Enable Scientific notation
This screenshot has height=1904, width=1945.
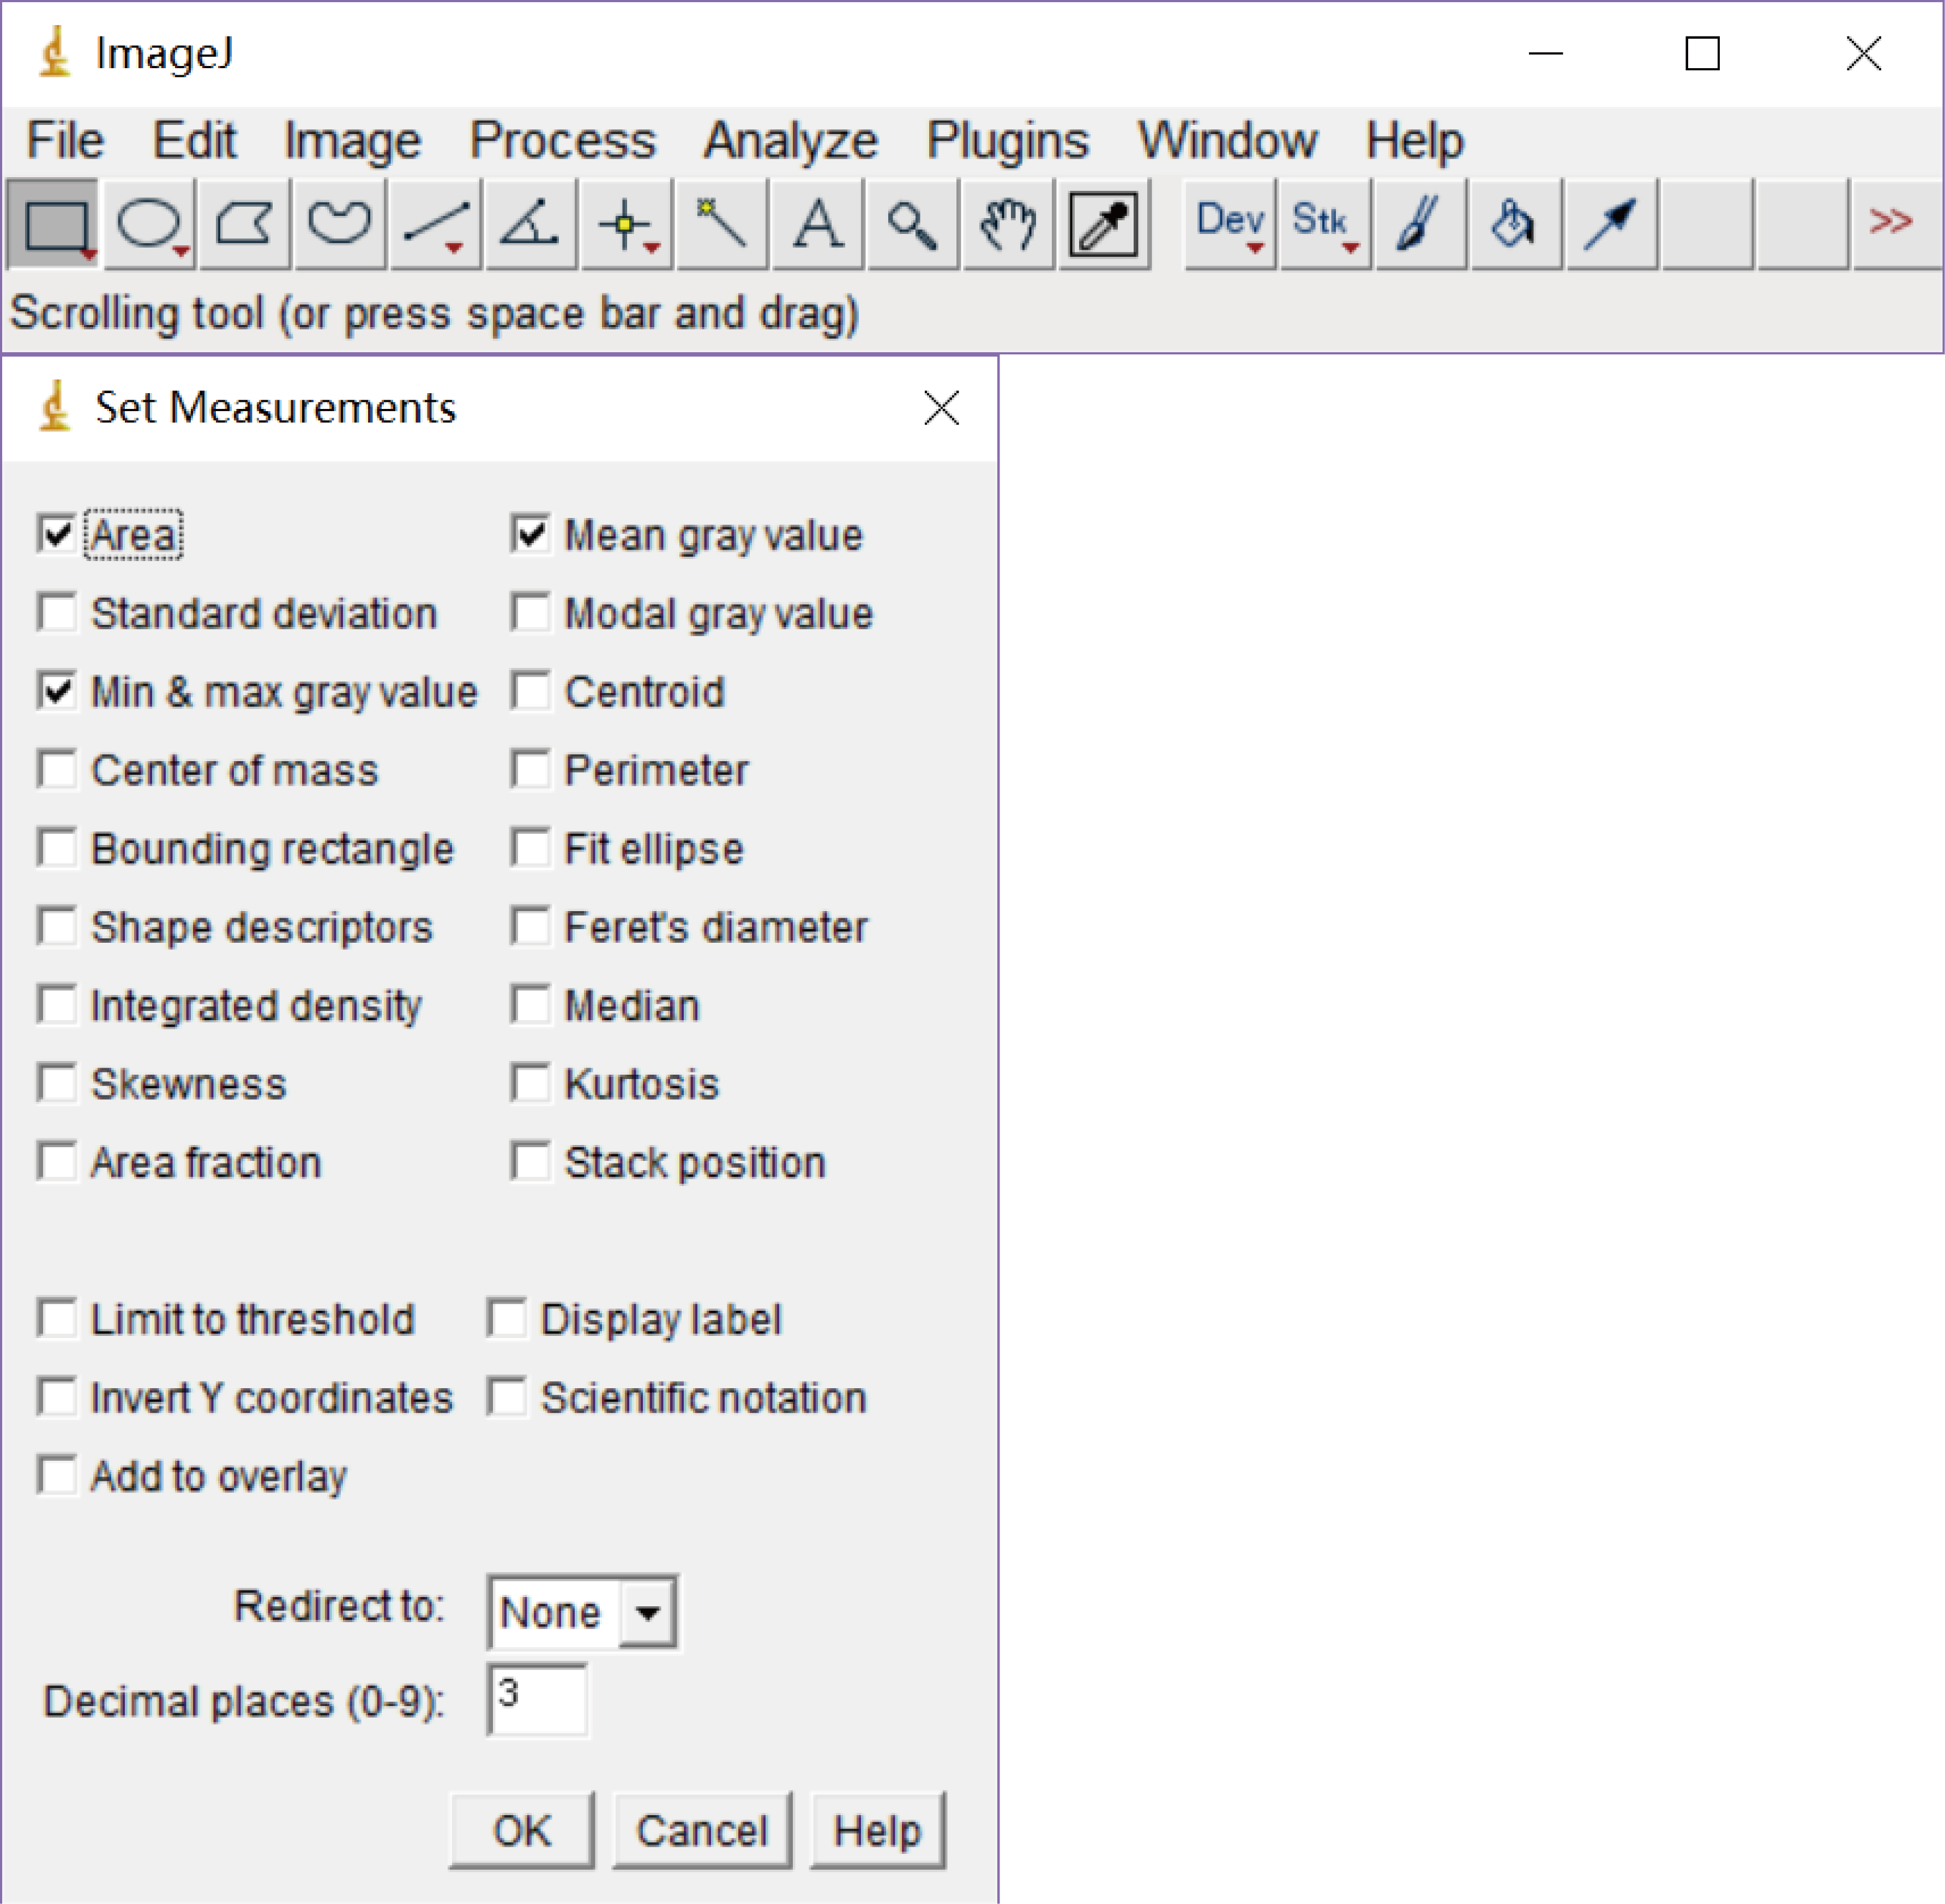pos(507,1398)
